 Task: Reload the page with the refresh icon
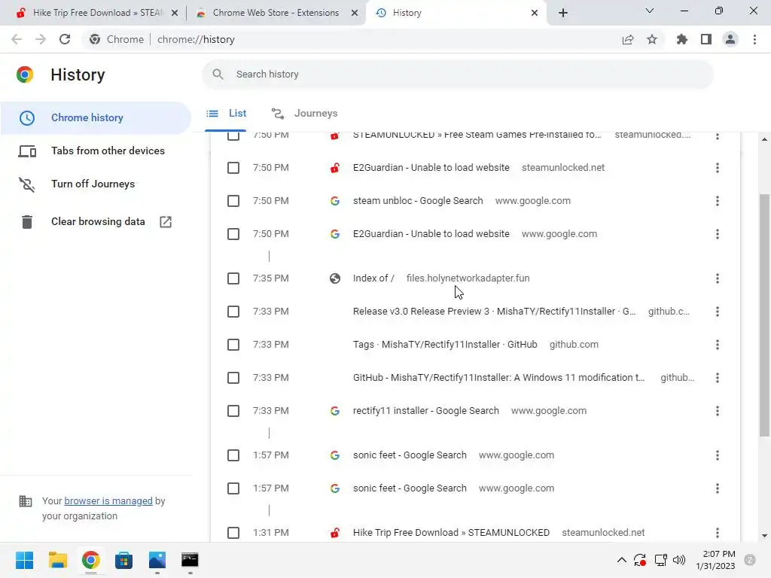65,39
